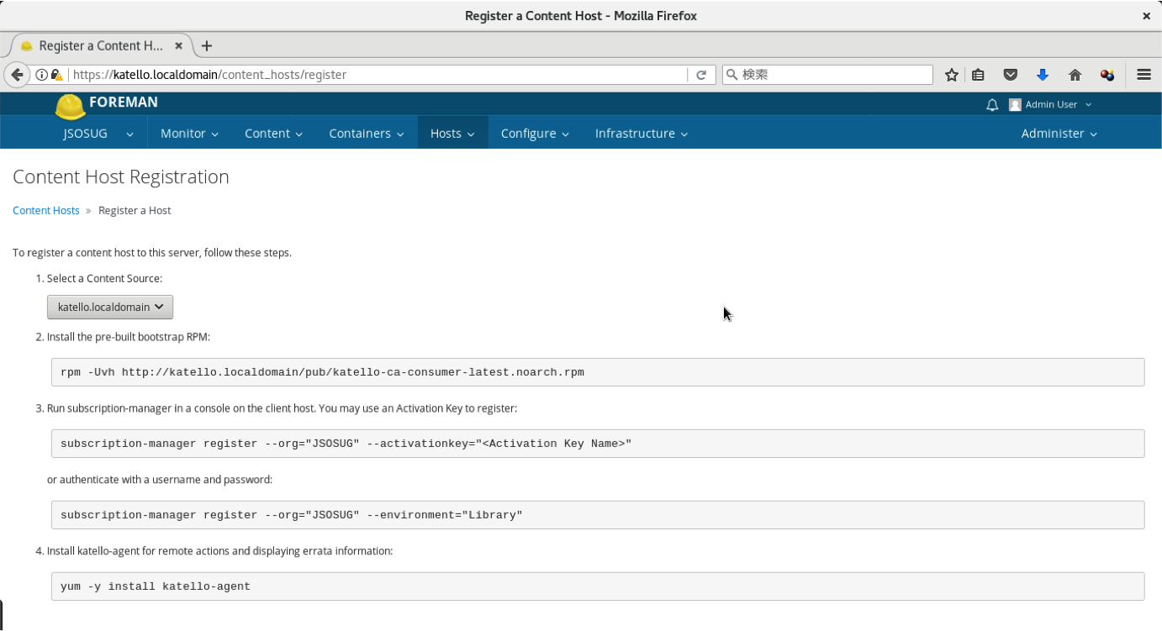Close the Register a Content Host tab
1162x631 pixels.
click(178, 45)
